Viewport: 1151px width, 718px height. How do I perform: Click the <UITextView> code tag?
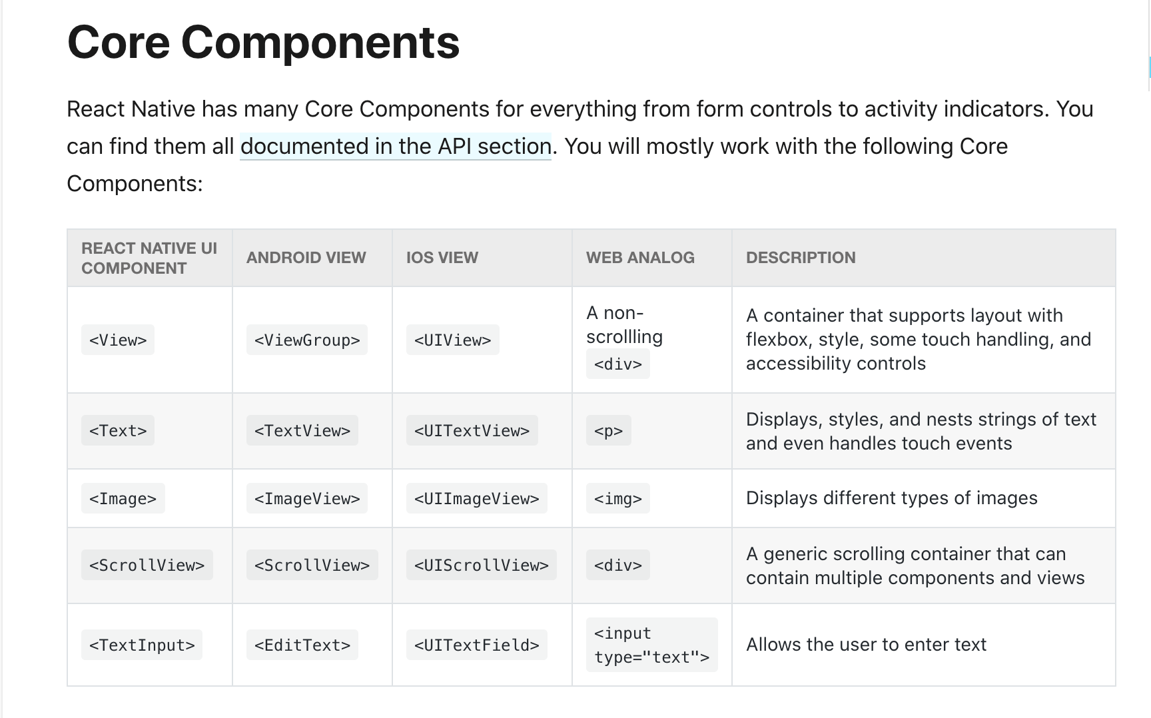[x=472, y=430]
